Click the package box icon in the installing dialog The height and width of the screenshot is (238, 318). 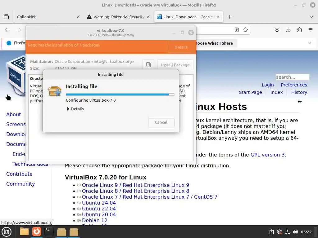click(x=54, y=91)
